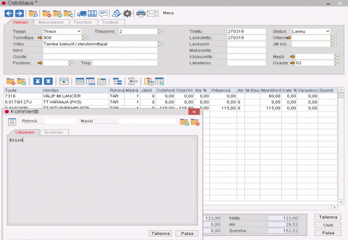Viewport: 348px width, 240px height.
Task: Go forward with the blue right arrow
Action: pyautogui.click(x=19, y=13)
